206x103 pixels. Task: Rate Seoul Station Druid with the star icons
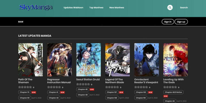[83, 84]
